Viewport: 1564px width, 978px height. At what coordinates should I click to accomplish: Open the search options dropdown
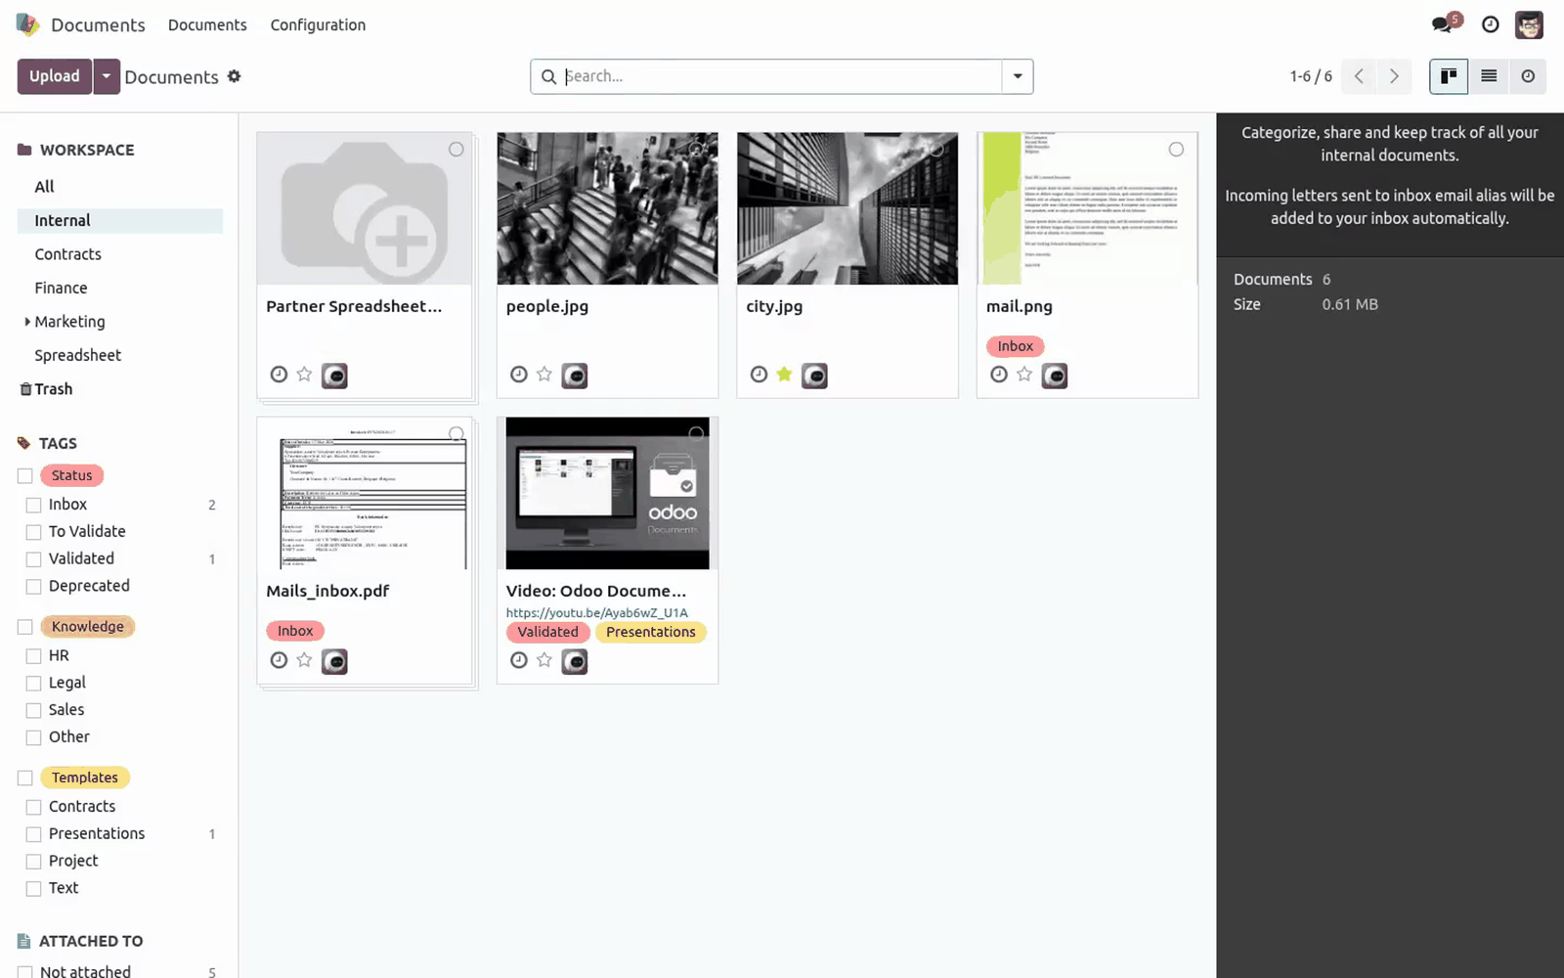click(x=1018, y=76)
